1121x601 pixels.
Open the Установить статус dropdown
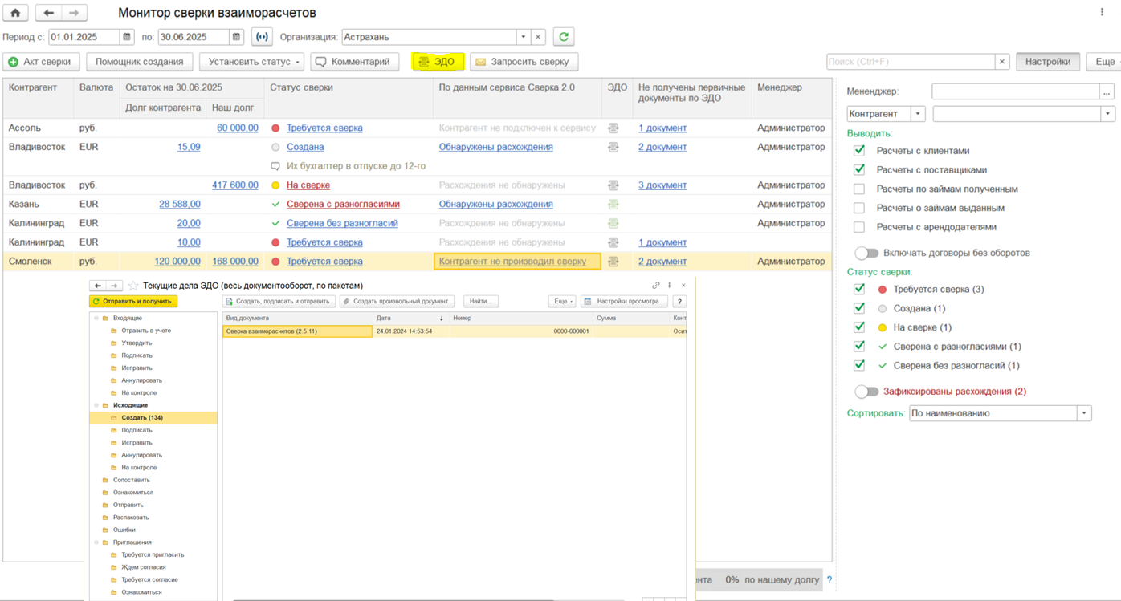(251, 62)
